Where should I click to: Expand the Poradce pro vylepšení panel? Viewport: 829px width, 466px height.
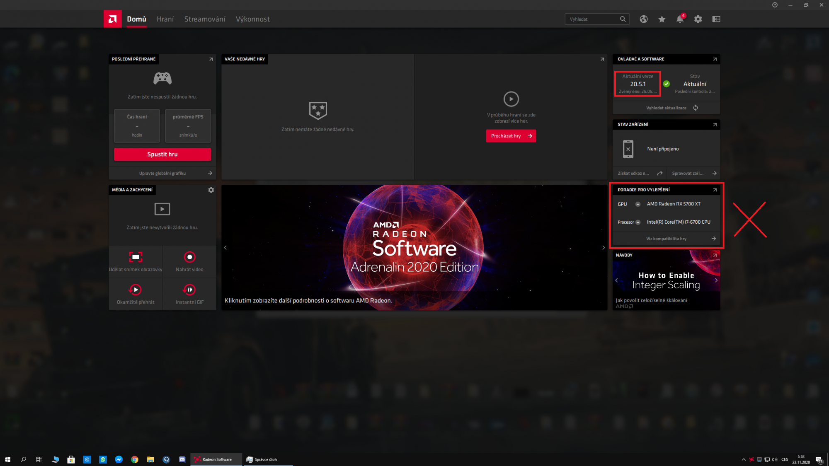(715, 190)
